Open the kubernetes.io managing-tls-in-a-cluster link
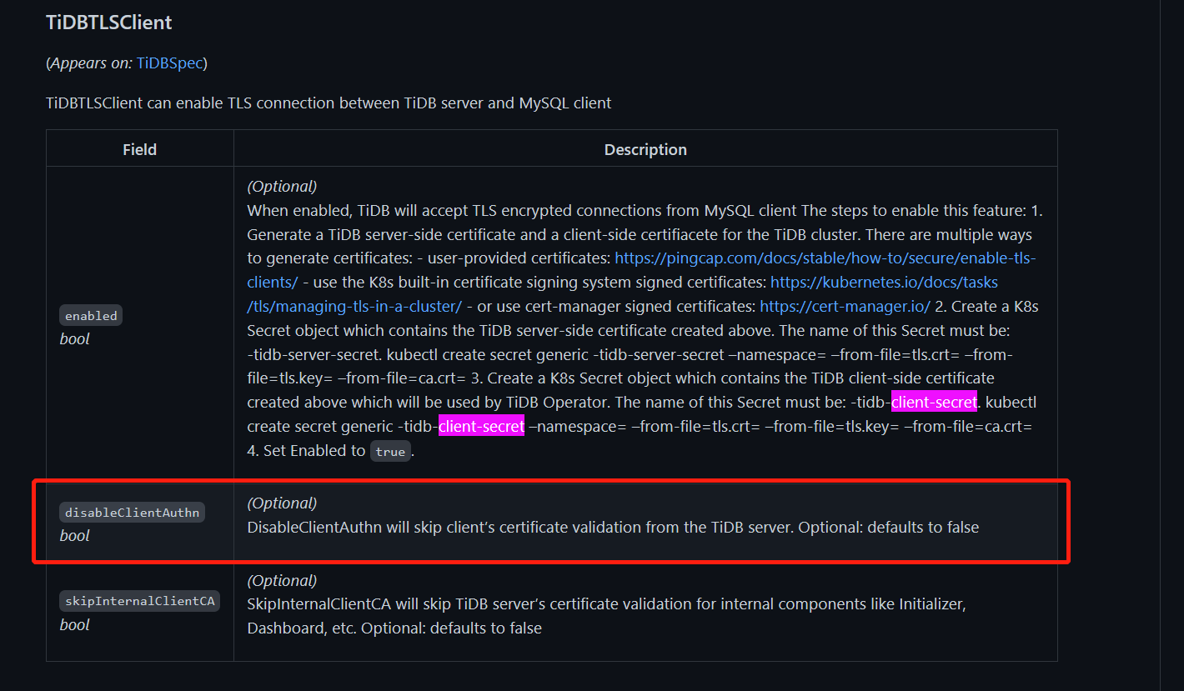Viewport: 1184px width, 691px height. 884,282
